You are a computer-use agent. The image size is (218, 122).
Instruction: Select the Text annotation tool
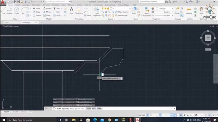72,11
